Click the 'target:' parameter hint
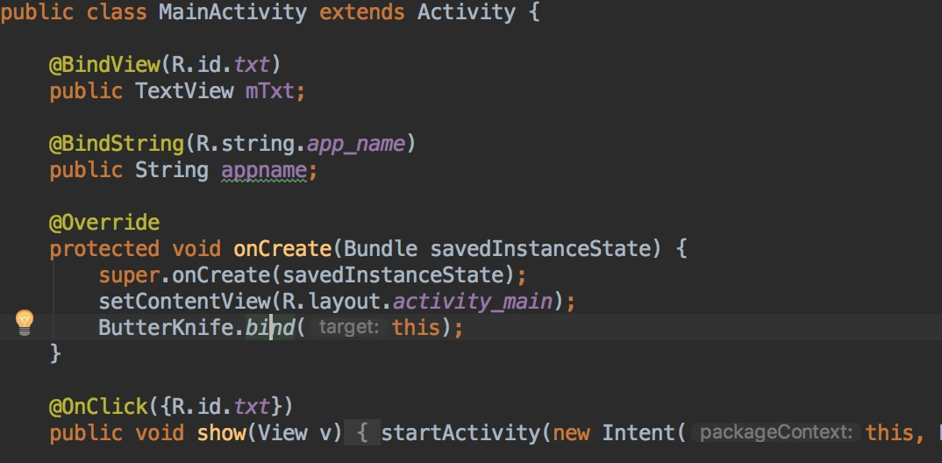This screenshot has width=942, height=463. 349,327
